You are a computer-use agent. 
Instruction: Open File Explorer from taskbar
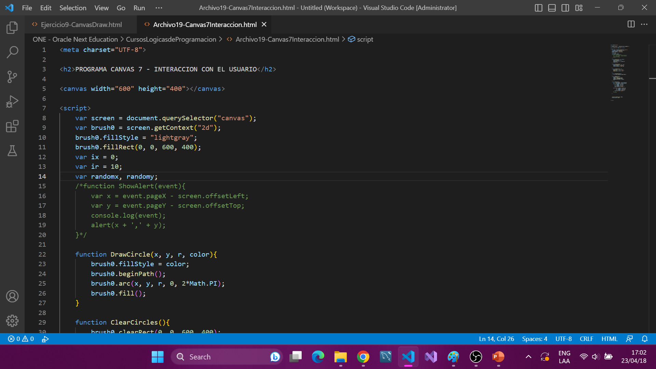(x=340, y=357)
